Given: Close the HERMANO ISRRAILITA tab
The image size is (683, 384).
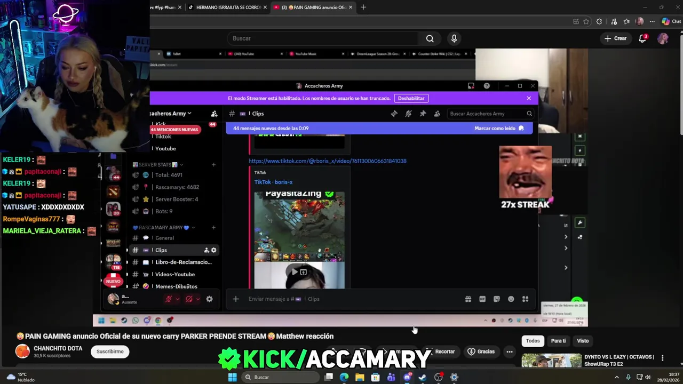Looking at the screenshot, I should [265, 7].
